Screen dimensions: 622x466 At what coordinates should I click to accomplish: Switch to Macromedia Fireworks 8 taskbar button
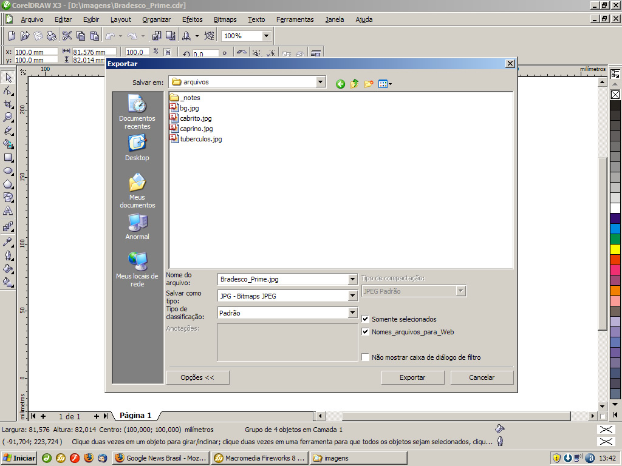coord(260,458)
